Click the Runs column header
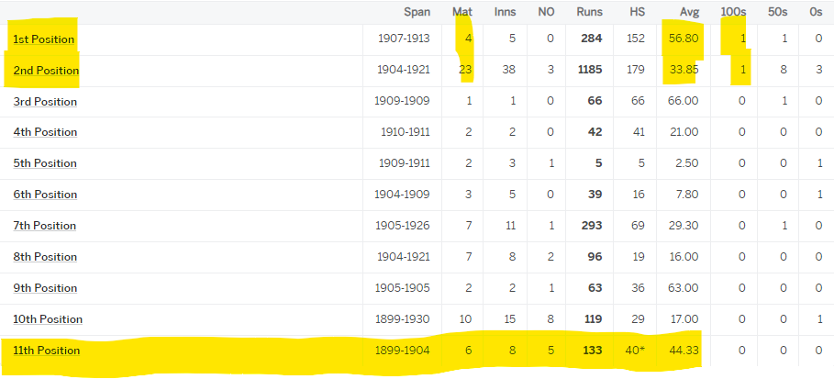This screenshot has height=379, width=834. (589, 12)
